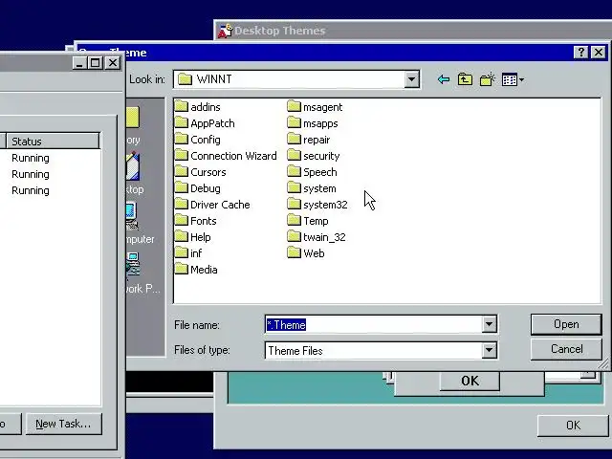Click the Theme Files type text
This screenshot has width=612, height=459.
click(295, 351)
